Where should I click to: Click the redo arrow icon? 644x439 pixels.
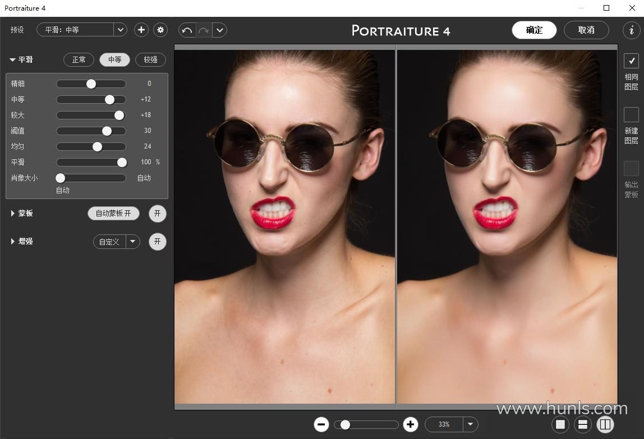[x=203, y=30]
